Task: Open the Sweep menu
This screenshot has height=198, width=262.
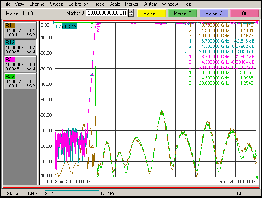Action: point(56,4)
